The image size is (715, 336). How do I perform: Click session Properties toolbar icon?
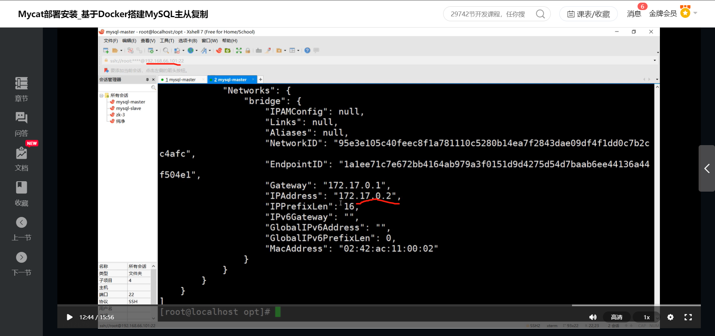[x=151, y=50]
